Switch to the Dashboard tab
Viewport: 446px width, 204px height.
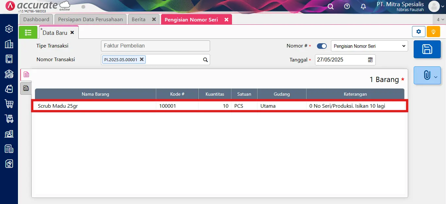pos(36,20)
